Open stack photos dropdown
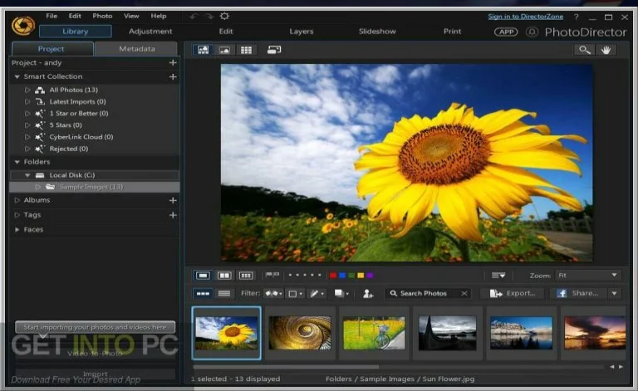Viewport: 638px width, 391px height. (x=341, y=293)
